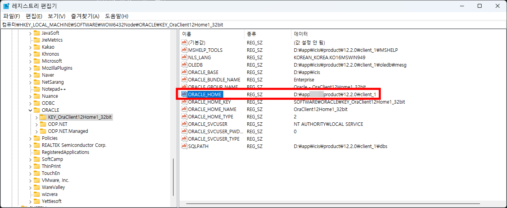Expand the MozillaPlugins key

30,68
